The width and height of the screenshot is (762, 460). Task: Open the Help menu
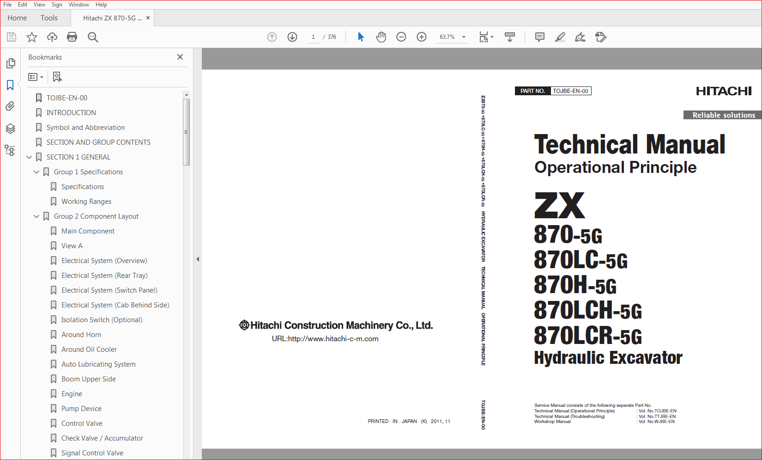pos(102,5)
